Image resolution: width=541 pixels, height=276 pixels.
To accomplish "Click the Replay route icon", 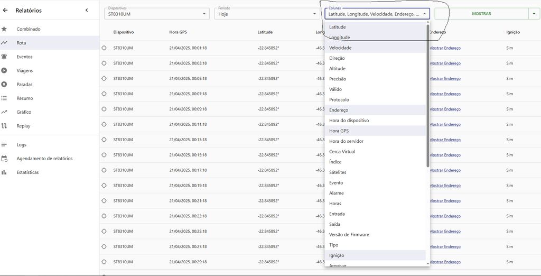I will 4,126.
